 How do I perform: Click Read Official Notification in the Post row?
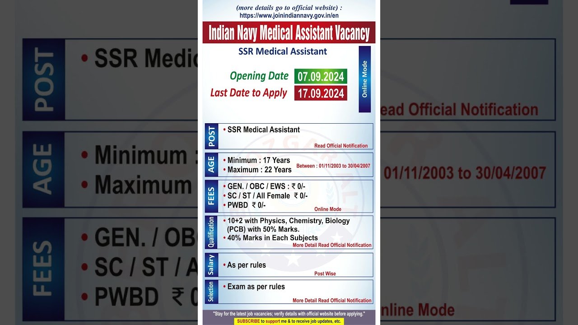coord(341,146)
